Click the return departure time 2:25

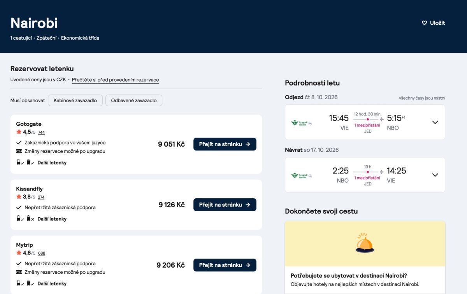pyautogui.click(x=341, y=171)
